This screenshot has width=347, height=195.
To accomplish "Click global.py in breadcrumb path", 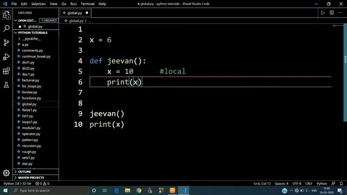I will 76,21.
